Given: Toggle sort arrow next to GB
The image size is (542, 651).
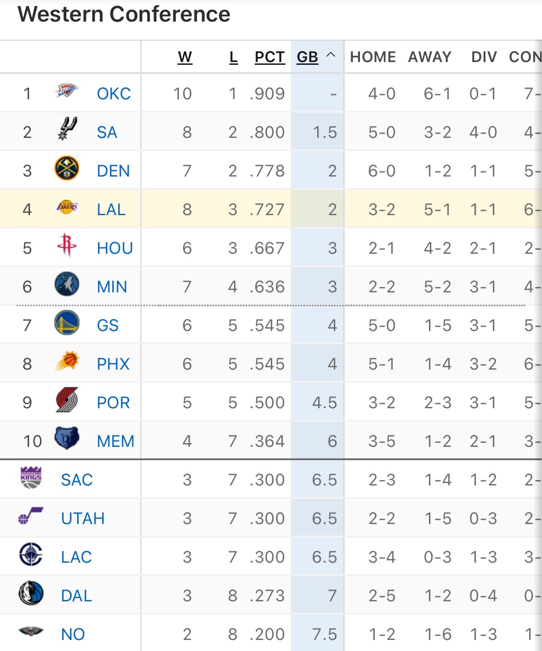Looking at the screenshot, I should coord(331,55).
